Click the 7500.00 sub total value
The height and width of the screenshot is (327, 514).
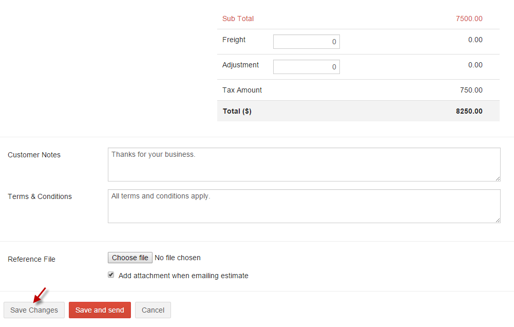tap(469, 19)
